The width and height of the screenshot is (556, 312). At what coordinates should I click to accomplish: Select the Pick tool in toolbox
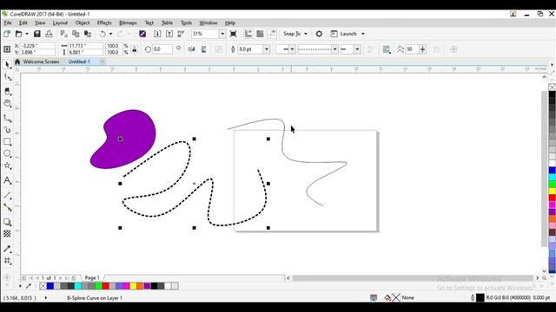point(7,65)
